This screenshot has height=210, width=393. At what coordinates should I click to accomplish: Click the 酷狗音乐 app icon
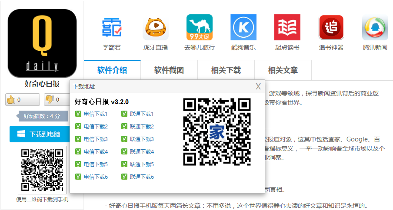click(243, 27)
